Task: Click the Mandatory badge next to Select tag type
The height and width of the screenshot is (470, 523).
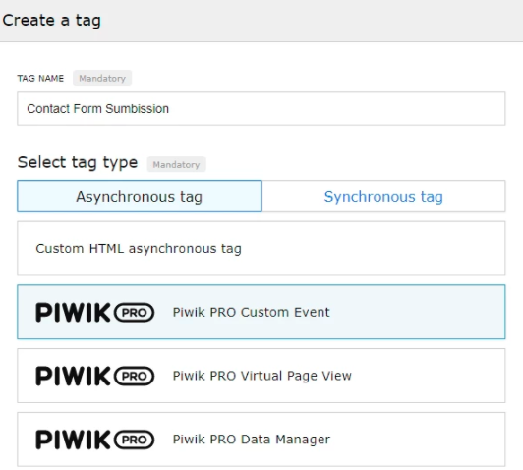Action: click(x=176, y=164)
